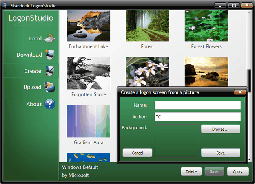
Task: Select the Create menu item label
Action: click(33, 71)
